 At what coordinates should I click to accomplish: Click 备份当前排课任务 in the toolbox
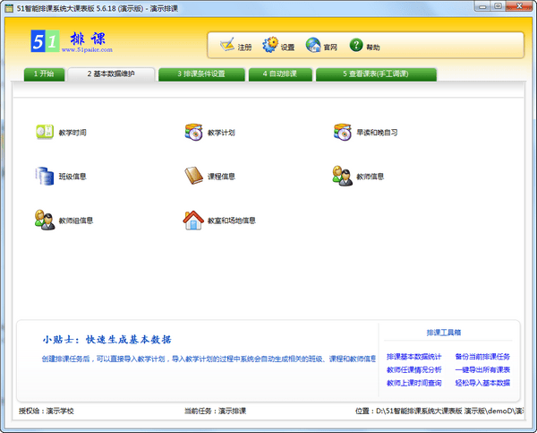coord(482,356)
